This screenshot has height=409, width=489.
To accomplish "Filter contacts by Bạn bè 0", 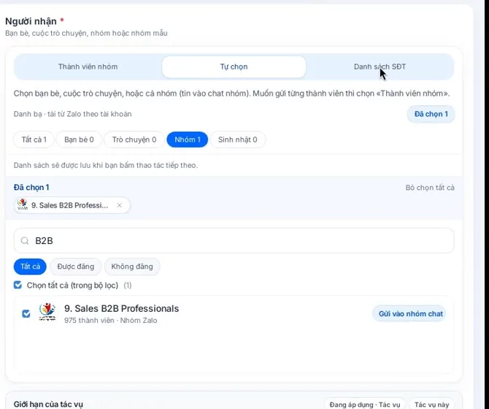I will coord(79,139).
